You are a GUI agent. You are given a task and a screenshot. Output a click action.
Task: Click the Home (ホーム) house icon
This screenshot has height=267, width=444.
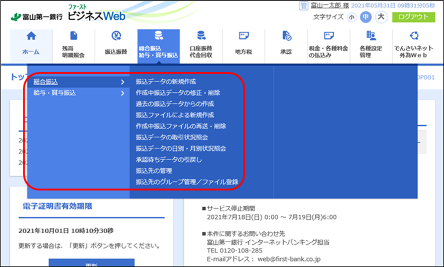pyautogui.click(x=31, y=36)
